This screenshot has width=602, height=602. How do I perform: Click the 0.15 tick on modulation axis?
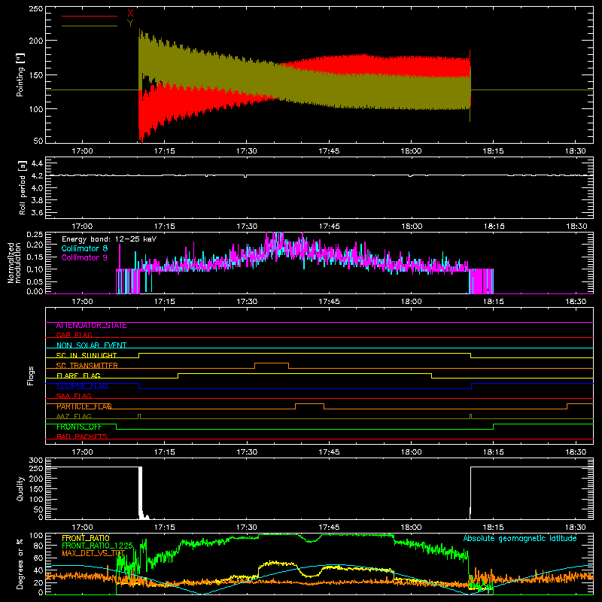point(35,257)
